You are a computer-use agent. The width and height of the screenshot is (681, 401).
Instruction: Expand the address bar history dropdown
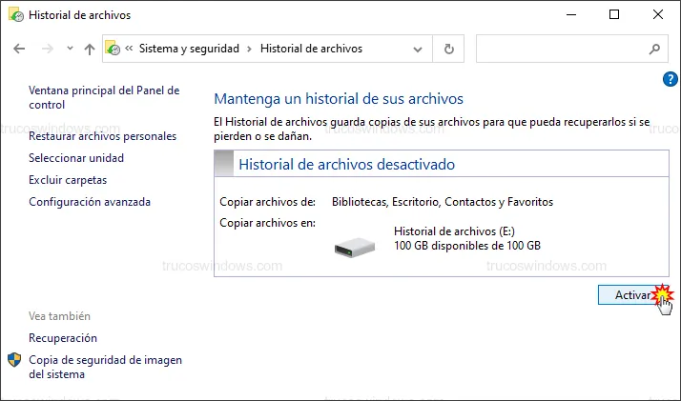pos(417,49)
